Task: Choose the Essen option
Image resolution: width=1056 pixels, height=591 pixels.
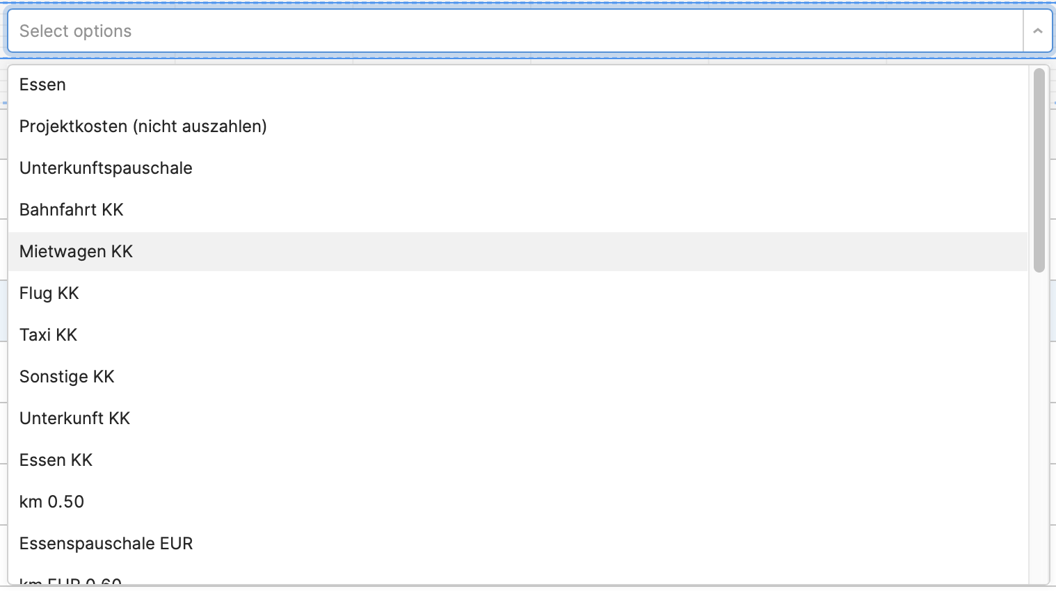Action: pyautogui.click(x=518, y=85)
